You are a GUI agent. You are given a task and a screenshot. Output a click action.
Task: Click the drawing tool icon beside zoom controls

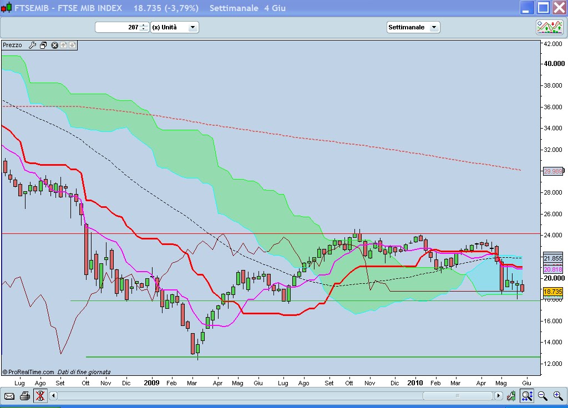511,396
